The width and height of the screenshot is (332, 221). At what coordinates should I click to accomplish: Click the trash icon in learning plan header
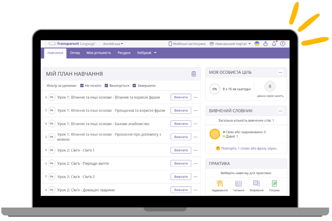pyautogui.click(x=194, y=74)
